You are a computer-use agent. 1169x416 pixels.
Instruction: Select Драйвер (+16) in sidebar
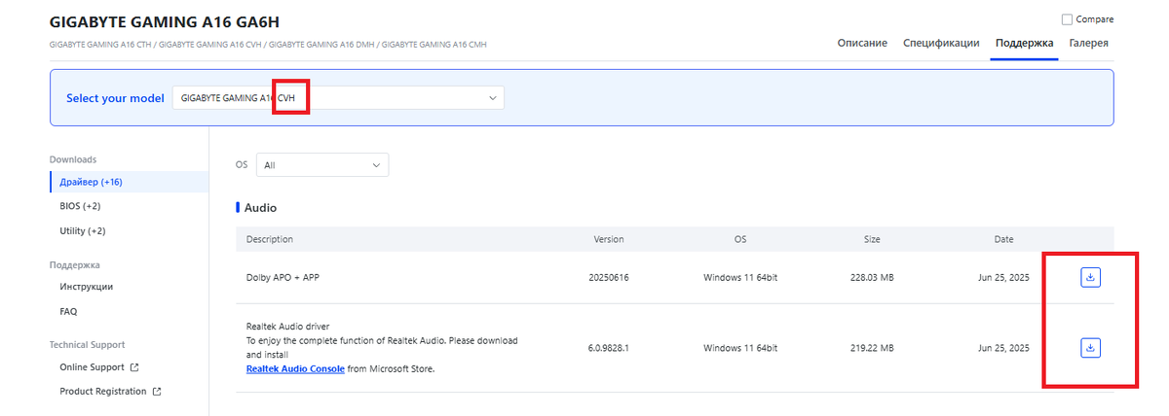coord(91,182)
